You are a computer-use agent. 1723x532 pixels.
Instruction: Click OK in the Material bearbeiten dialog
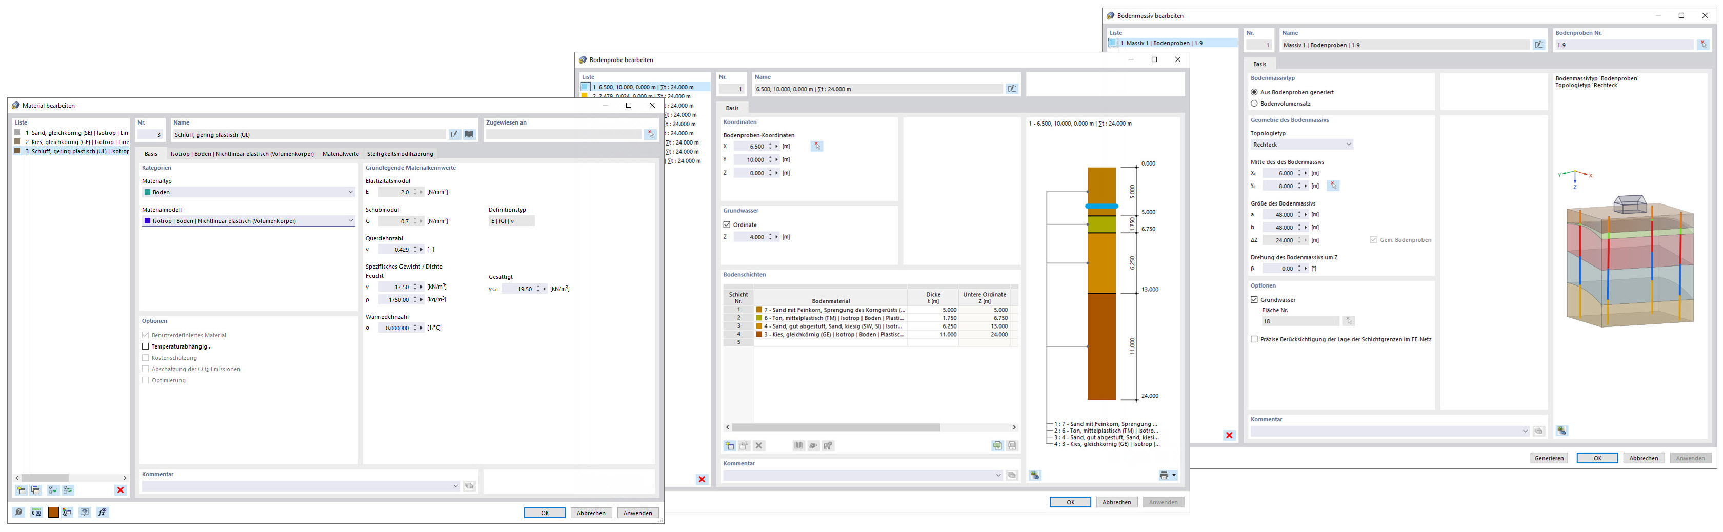pos(545,513)
